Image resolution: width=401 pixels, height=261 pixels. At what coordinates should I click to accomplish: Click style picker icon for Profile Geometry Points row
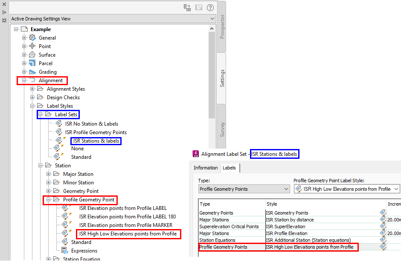tap(383, 247)
